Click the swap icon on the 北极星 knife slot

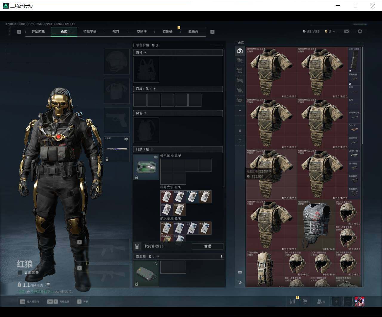(x=126, y=139)
